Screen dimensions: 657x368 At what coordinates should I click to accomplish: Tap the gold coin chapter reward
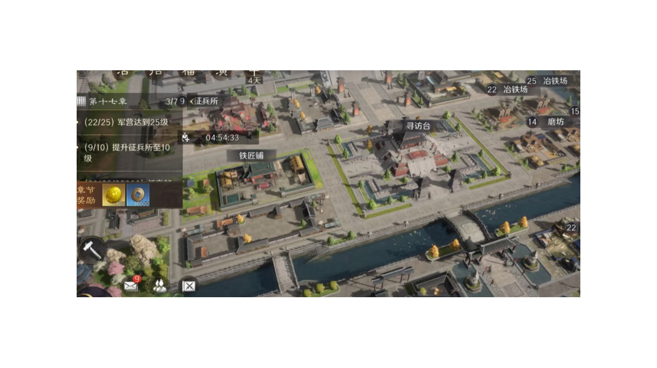[113, 195]
